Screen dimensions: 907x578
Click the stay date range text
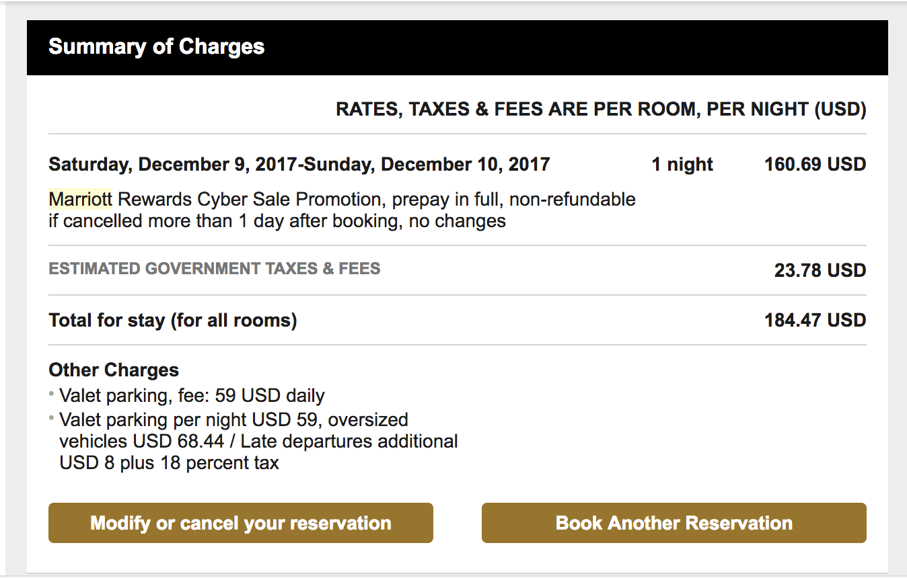[299, 165]
